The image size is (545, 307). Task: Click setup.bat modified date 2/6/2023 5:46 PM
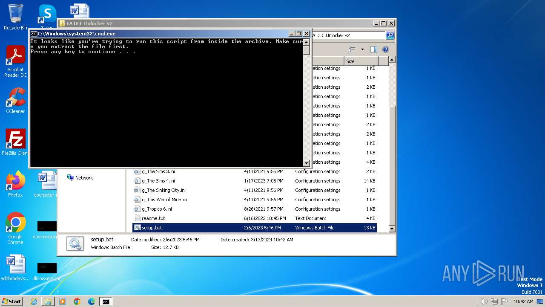click(x=262, y=228)
